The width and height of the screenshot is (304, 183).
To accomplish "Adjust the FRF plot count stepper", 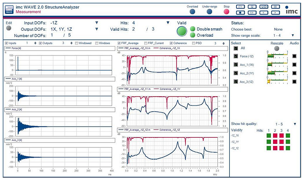I will coord(223,43).
